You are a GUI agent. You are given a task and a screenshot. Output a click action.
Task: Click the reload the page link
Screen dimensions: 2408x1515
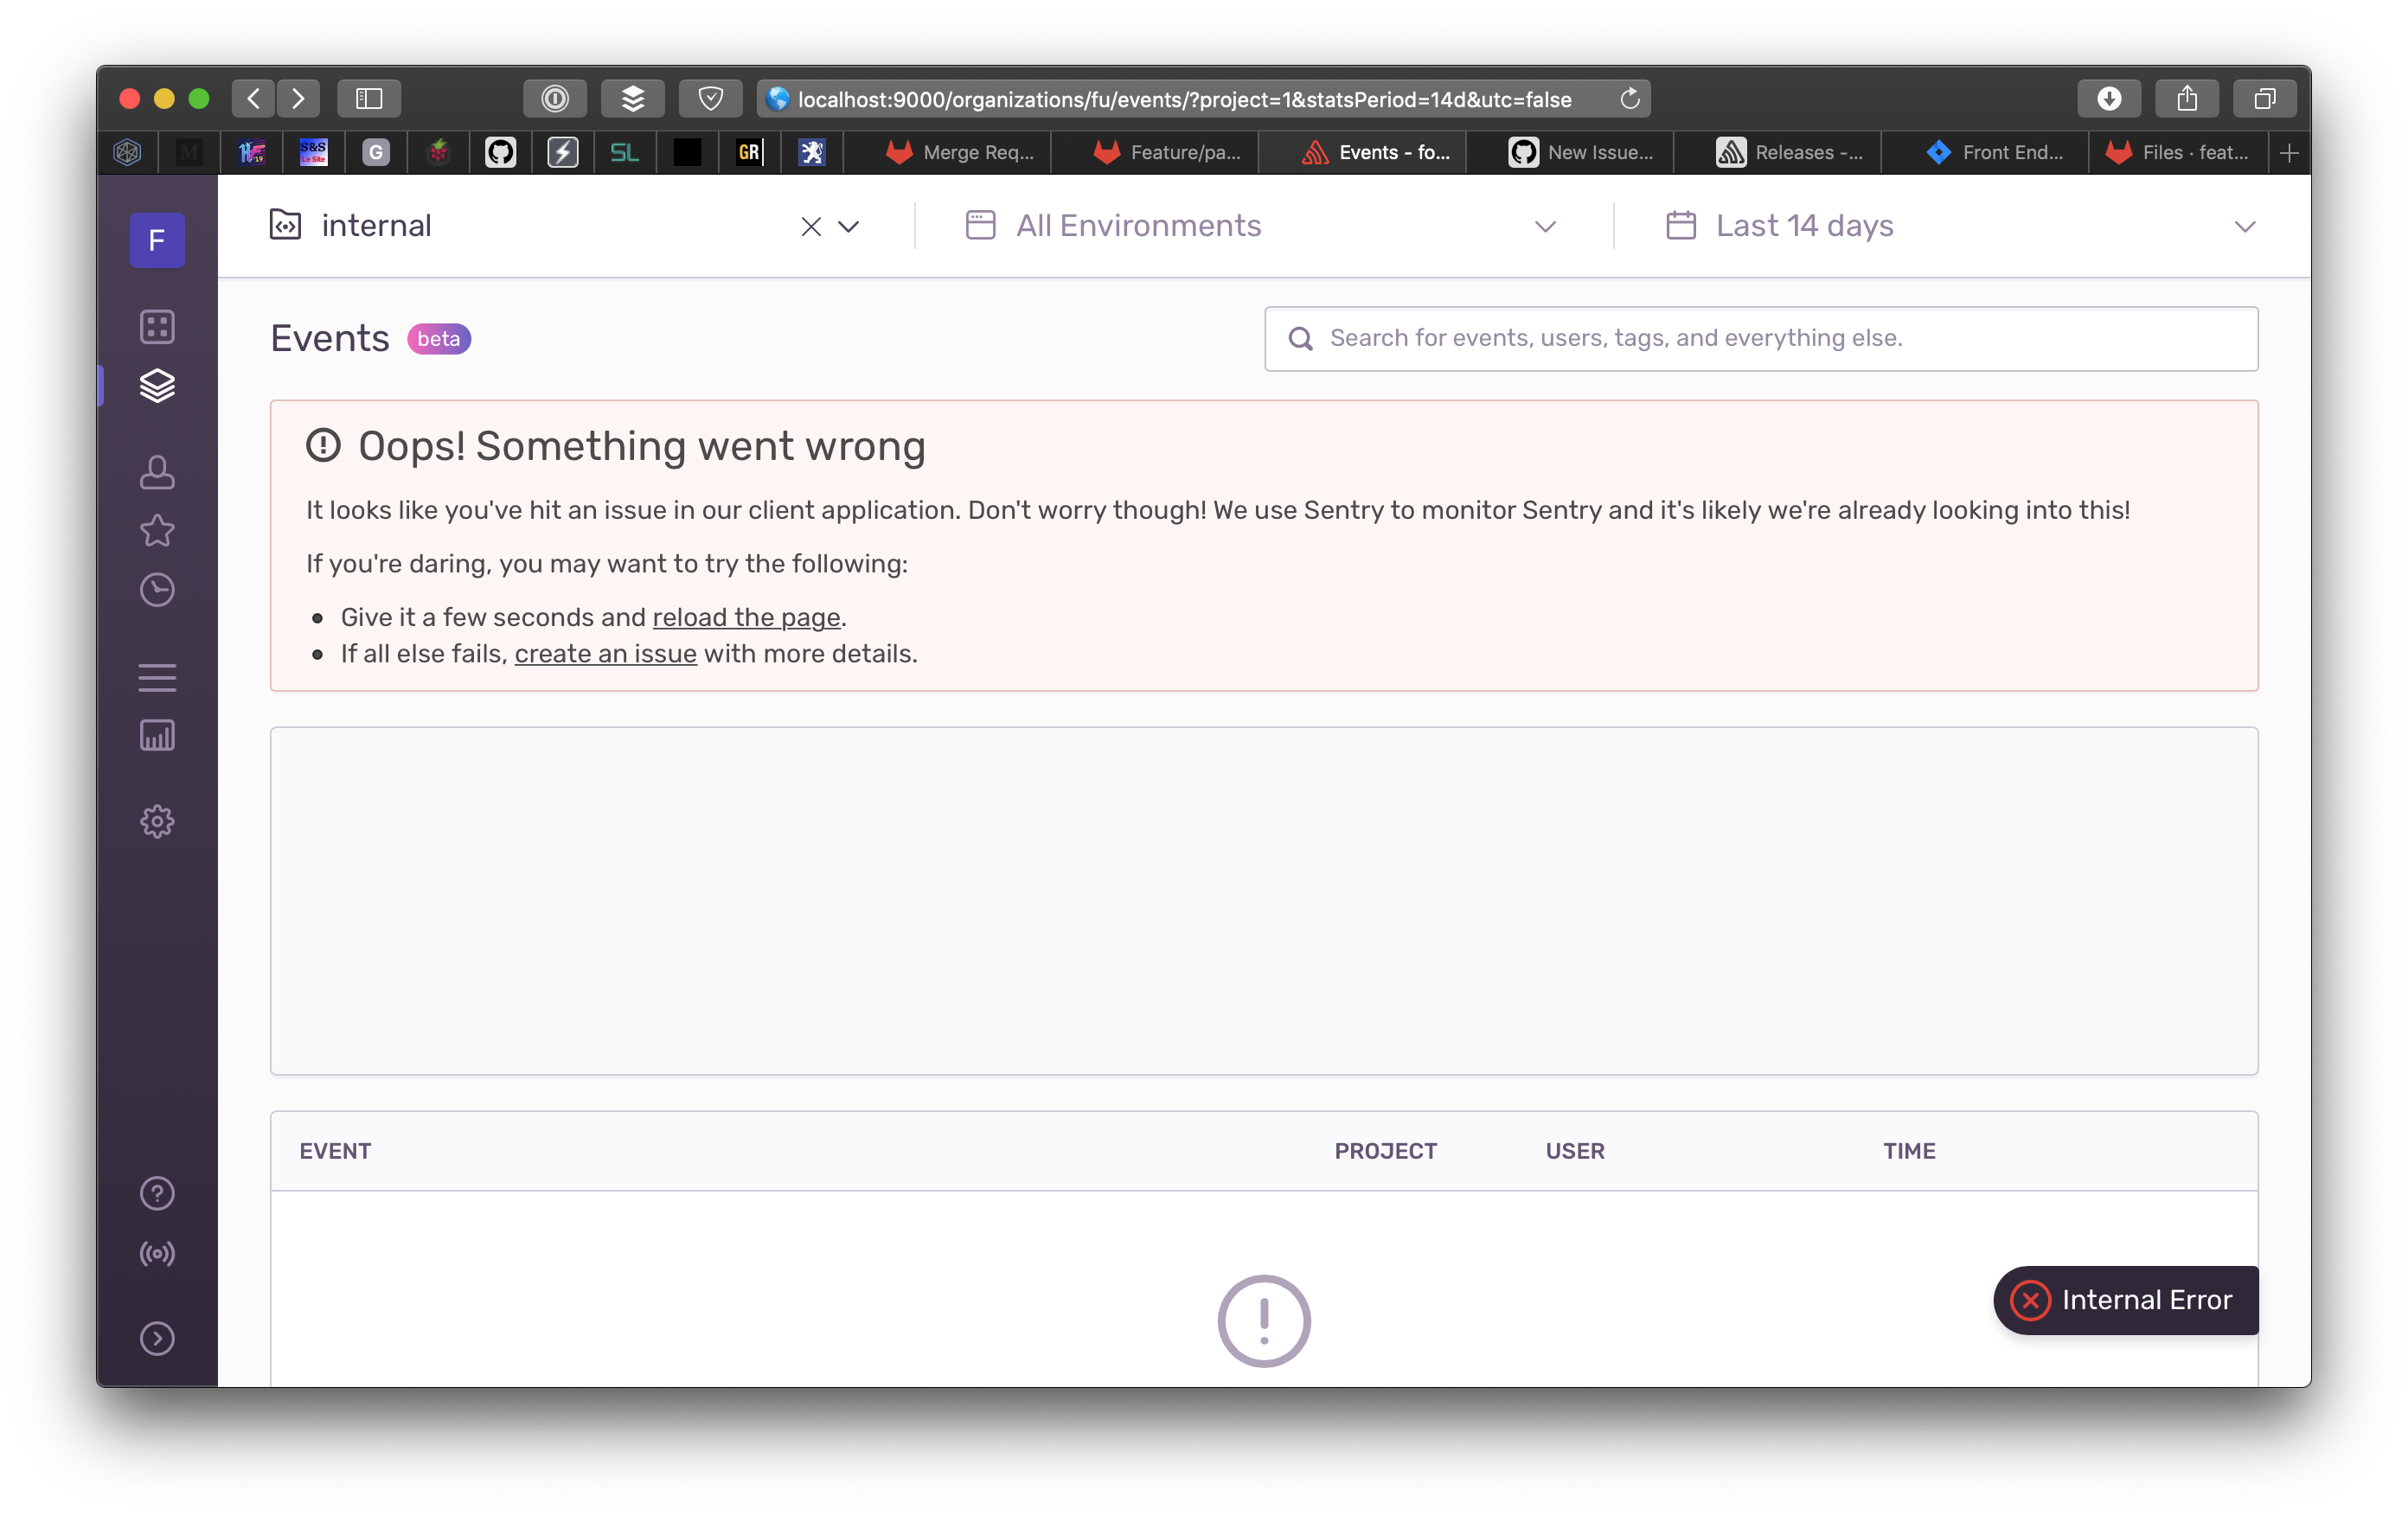745,617
